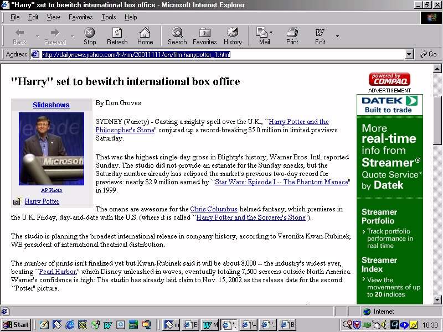
Task: Switch to the taskbar window labeled E
Action: (x=191, y=325)
